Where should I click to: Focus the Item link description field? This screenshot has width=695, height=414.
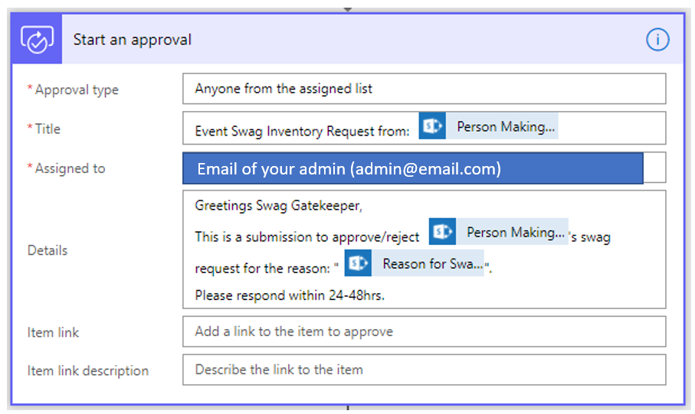tap(424, 370)
